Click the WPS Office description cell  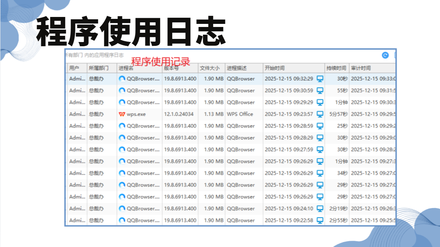pyautogui.click(x=240, y=114)
